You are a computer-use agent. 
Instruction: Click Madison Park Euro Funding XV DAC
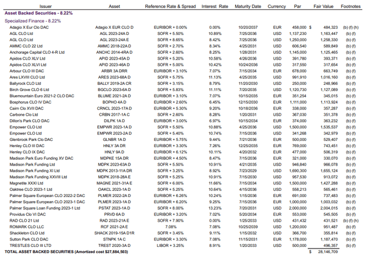(x=41, y=158)
